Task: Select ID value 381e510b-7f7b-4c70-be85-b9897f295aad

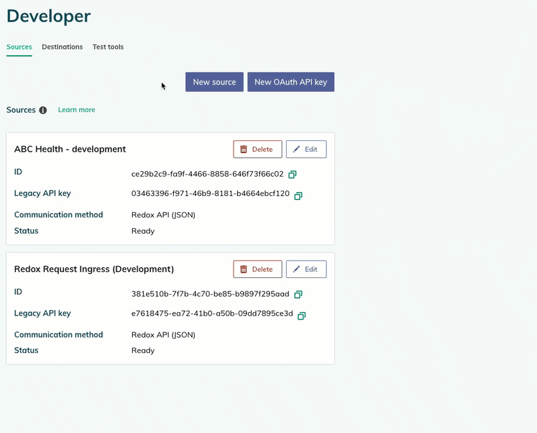Action: pos(210,294)
